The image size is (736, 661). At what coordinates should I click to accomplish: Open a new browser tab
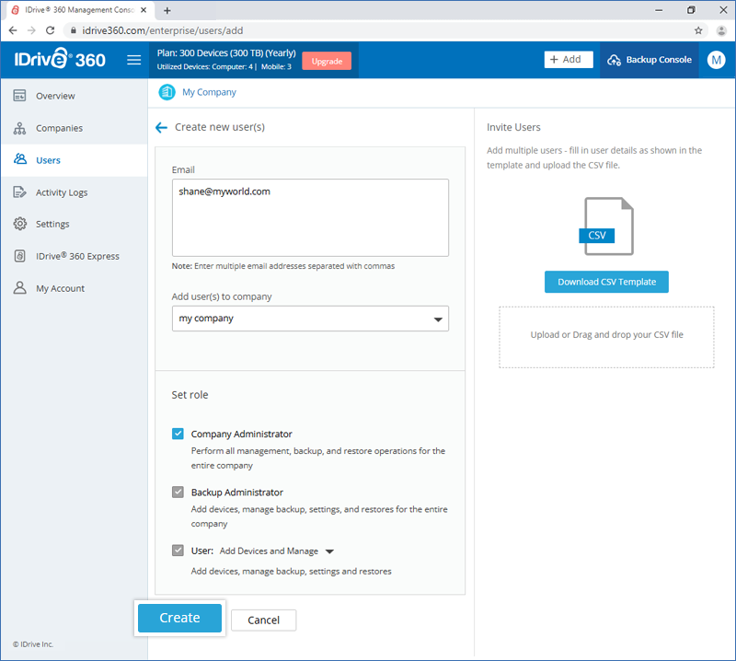(167, 10)
